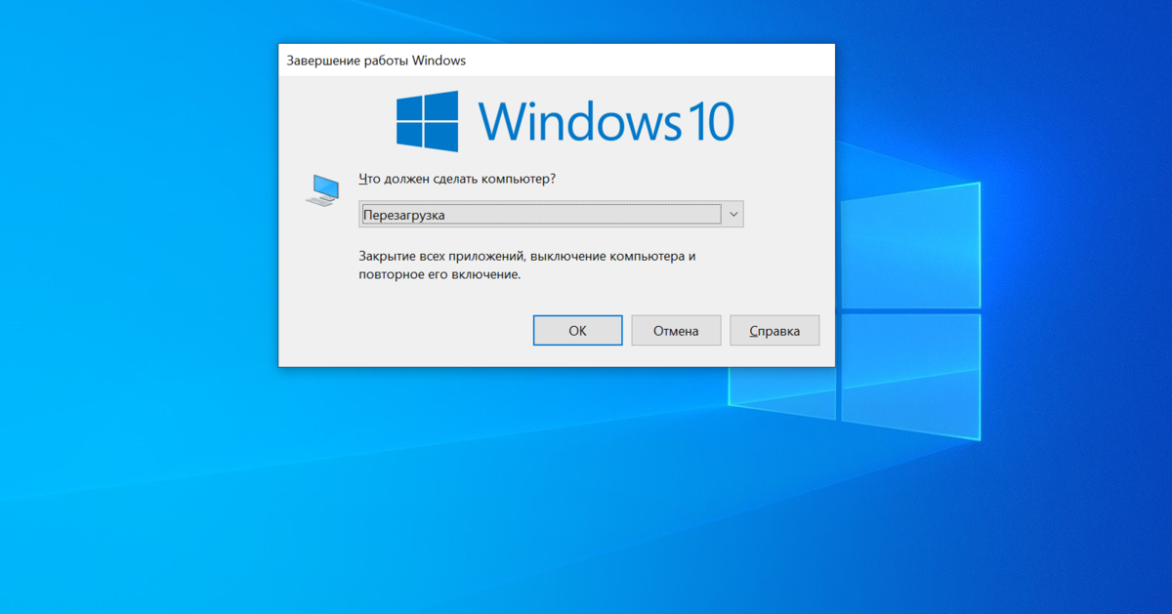Screen dimensions: 1172x614
Task: Click the label Что должен сделать компьютер?
Action: (x=457, y=179)
